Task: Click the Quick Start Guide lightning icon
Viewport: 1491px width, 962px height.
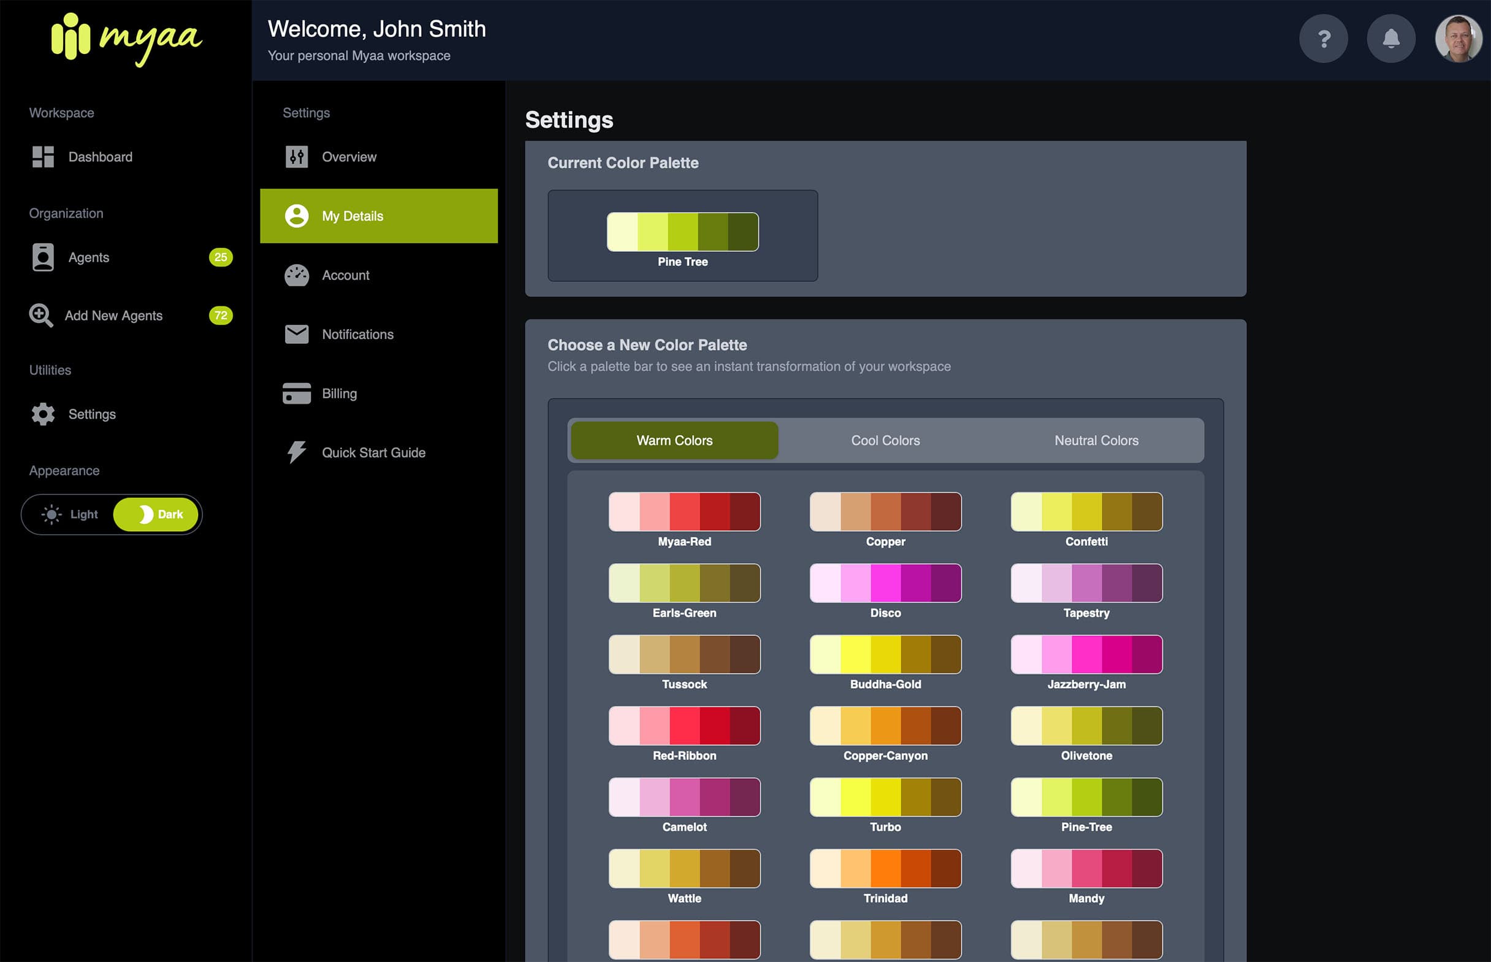Action: (297, 452)
